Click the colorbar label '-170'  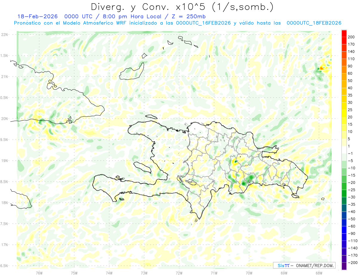coord(352,255)
